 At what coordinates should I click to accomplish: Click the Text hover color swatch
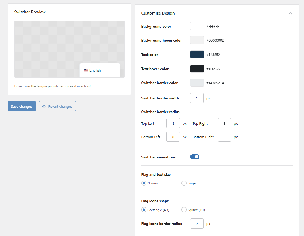click(x=196, y=69)
